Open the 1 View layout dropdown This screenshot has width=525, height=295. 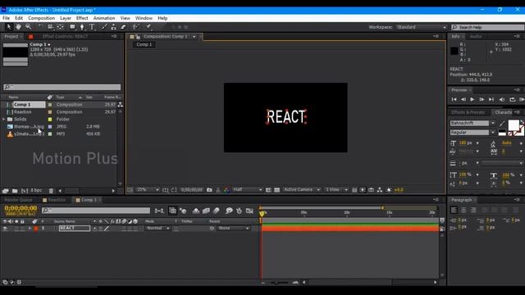pos(336,189)
